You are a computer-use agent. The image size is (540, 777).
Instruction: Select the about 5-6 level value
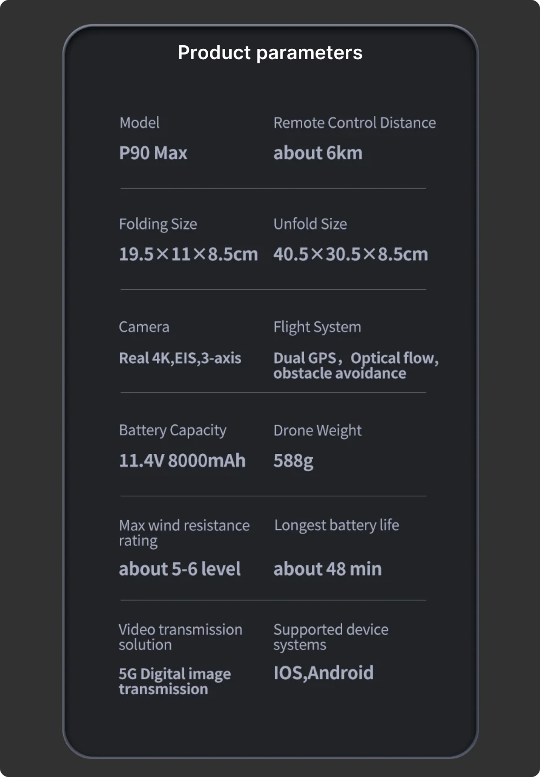click(x=179, y=569)
